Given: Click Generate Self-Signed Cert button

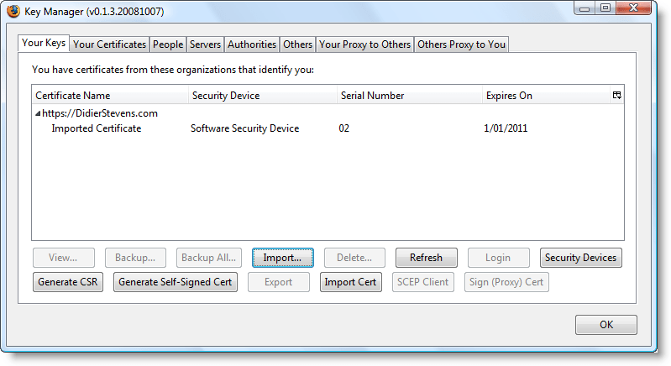Looking at the screenshot, I should tap(176, 282).
